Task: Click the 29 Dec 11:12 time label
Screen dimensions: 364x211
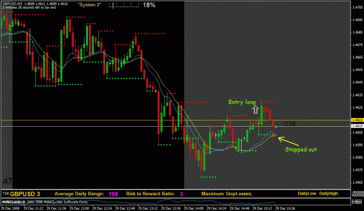Action: [x=33, y=209]
